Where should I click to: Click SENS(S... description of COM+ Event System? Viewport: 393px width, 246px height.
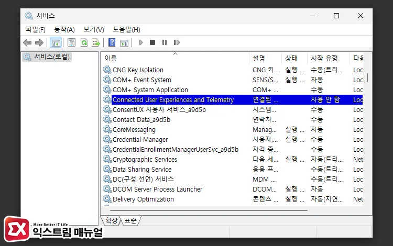(266, 80)
